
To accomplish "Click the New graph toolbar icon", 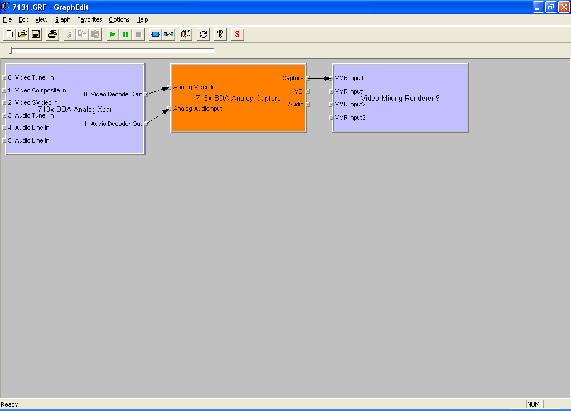I will pyautogui.click(x=9, y=34).
